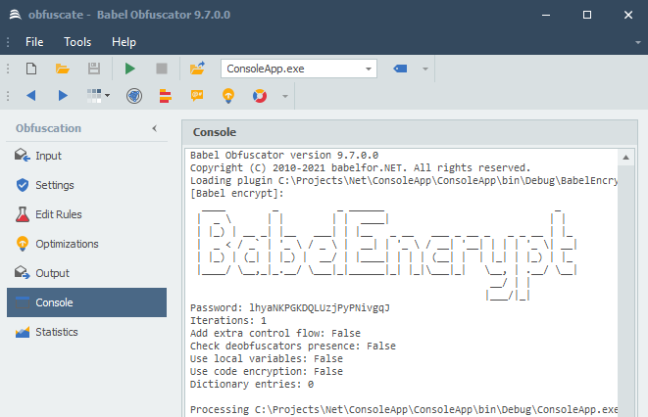Click the Optimizations light bulb sidebar icon
648x417 pixels.
point(23,244)
